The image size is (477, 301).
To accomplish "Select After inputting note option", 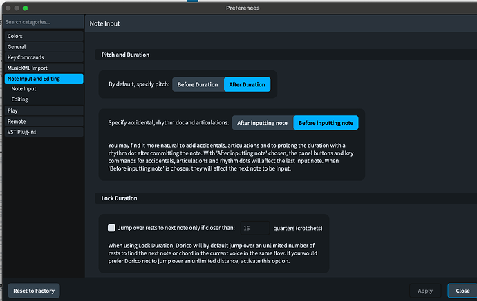I will click(262, 123).
